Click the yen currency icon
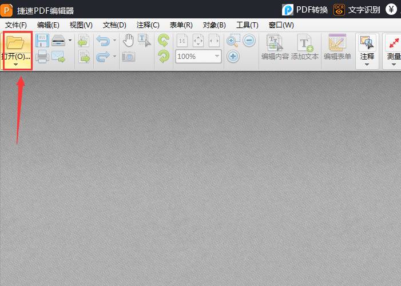 coord(391,10)
